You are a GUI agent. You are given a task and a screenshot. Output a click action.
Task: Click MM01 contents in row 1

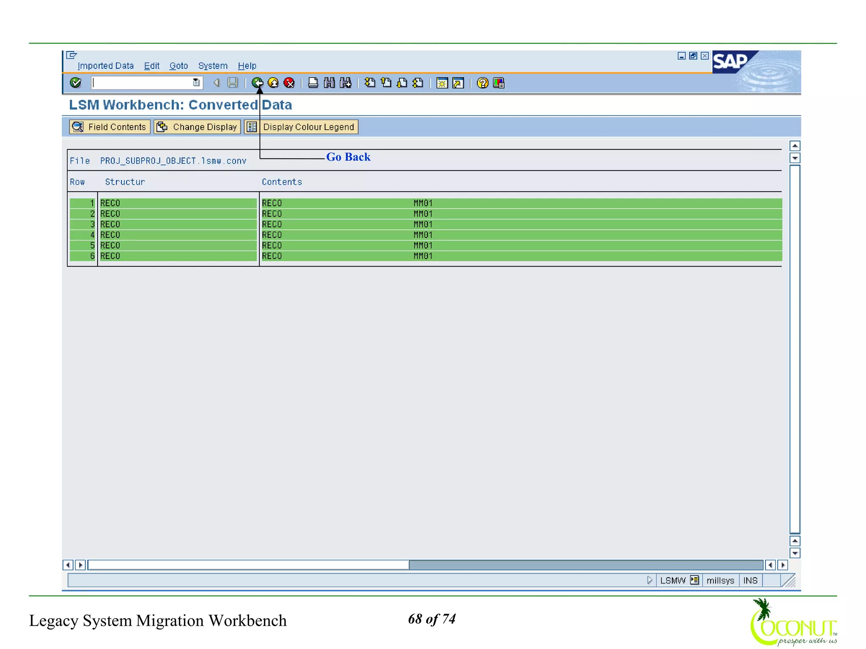423,203
